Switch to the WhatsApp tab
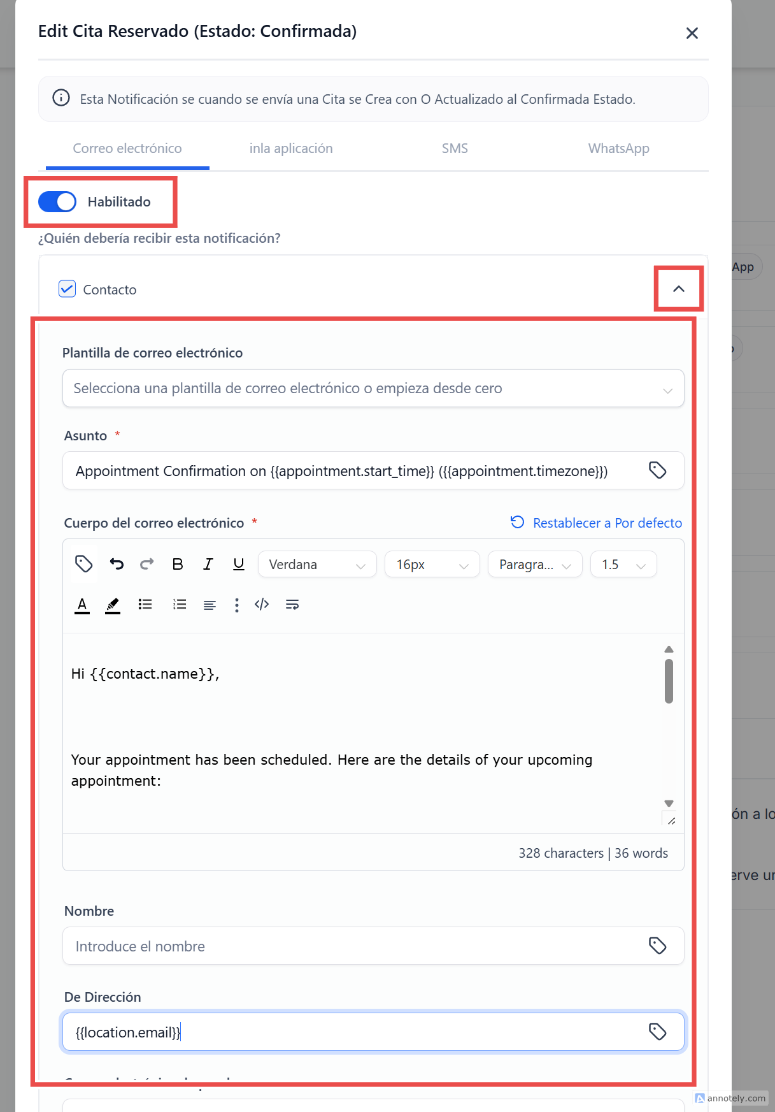 tap(618, 148)
